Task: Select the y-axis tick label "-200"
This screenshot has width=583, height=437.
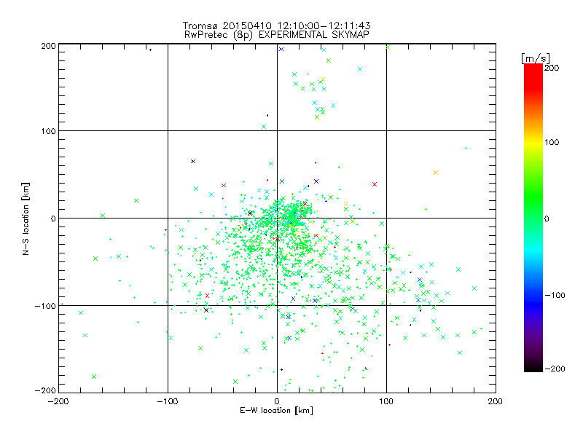Action: coord(45,390)
